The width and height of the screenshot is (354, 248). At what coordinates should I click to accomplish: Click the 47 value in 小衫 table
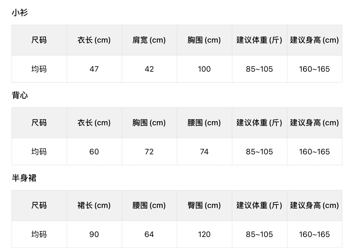(94, 69)
